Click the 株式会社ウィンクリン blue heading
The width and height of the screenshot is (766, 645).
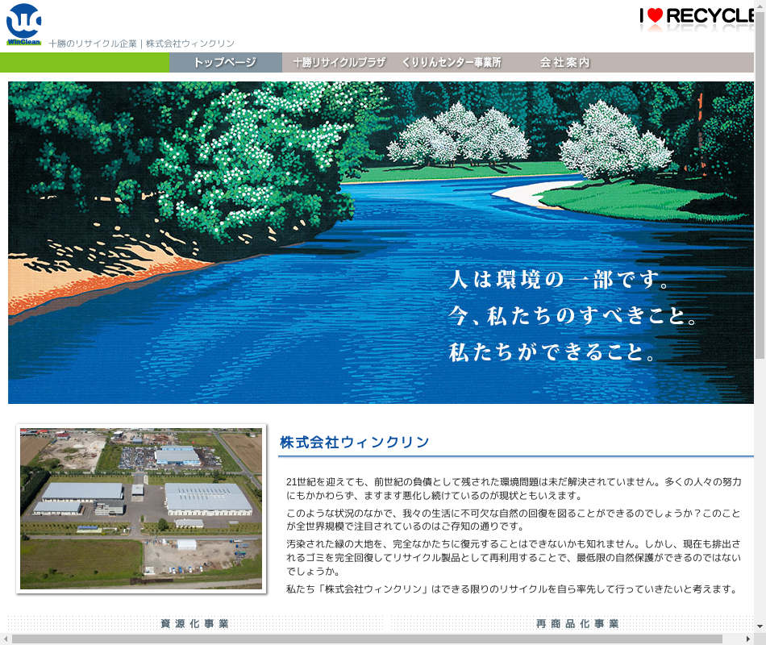(355, 443)
